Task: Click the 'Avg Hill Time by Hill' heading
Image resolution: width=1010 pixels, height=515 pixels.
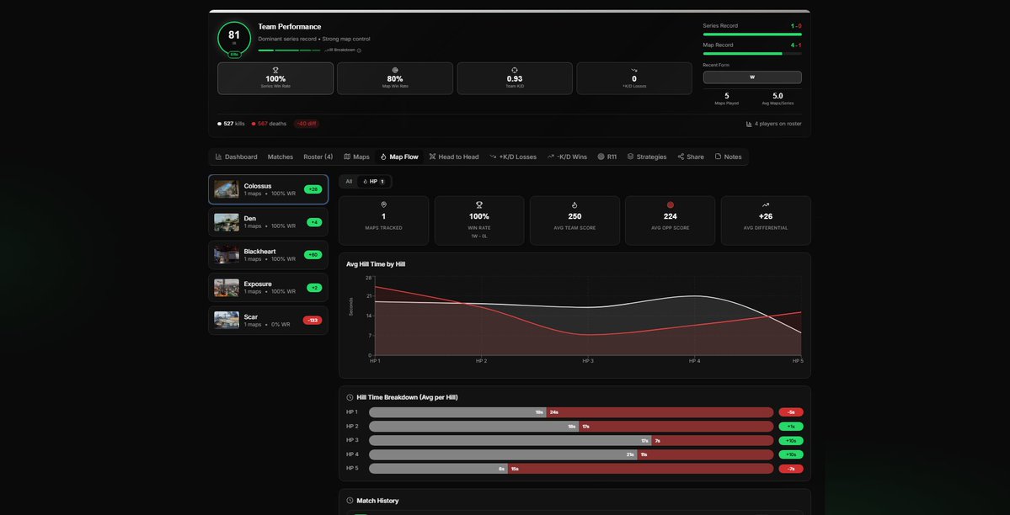Action: pos(376,264)
